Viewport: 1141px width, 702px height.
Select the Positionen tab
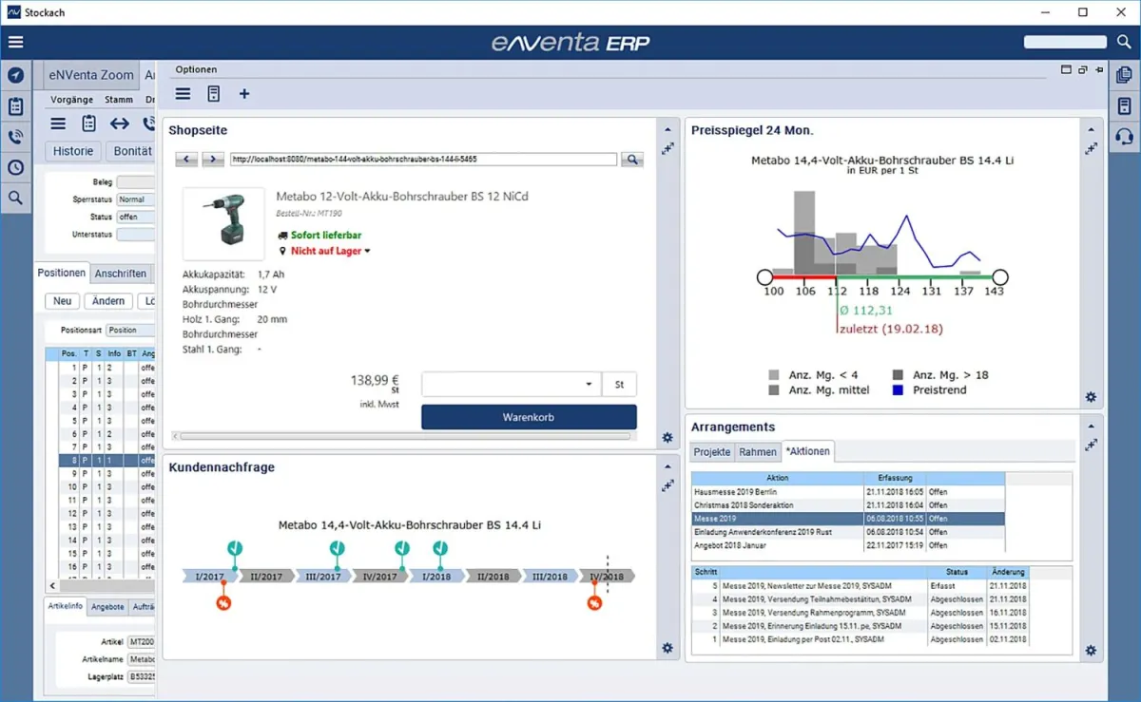pos(62,273)
